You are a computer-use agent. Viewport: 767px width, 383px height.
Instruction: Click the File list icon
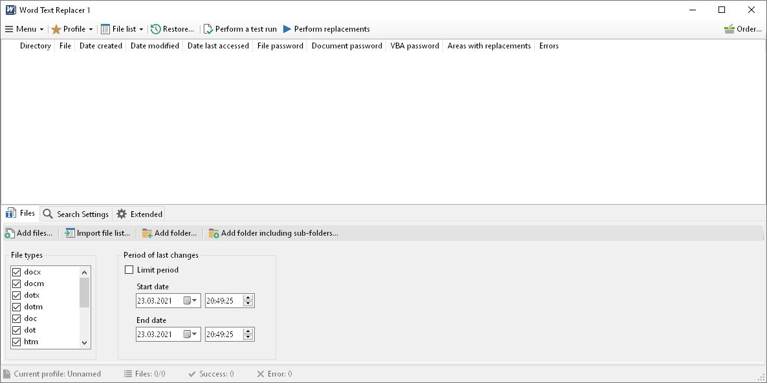coord(105,29)
